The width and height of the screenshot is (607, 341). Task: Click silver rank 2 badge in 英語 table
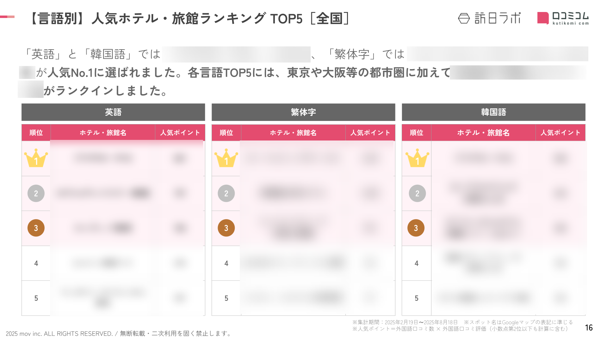click(36, 193)
